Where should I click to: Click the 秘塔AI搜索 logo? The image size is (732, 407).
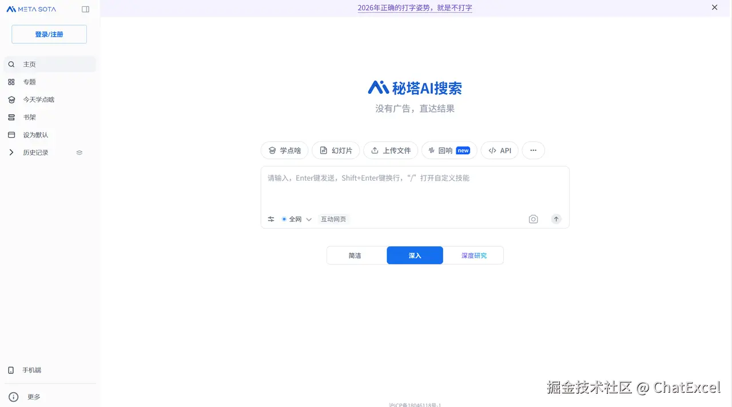415,88
